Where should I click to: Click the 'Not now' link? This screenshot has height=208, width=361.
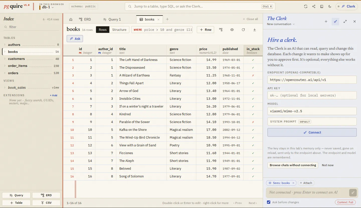(x=328, y=165)
